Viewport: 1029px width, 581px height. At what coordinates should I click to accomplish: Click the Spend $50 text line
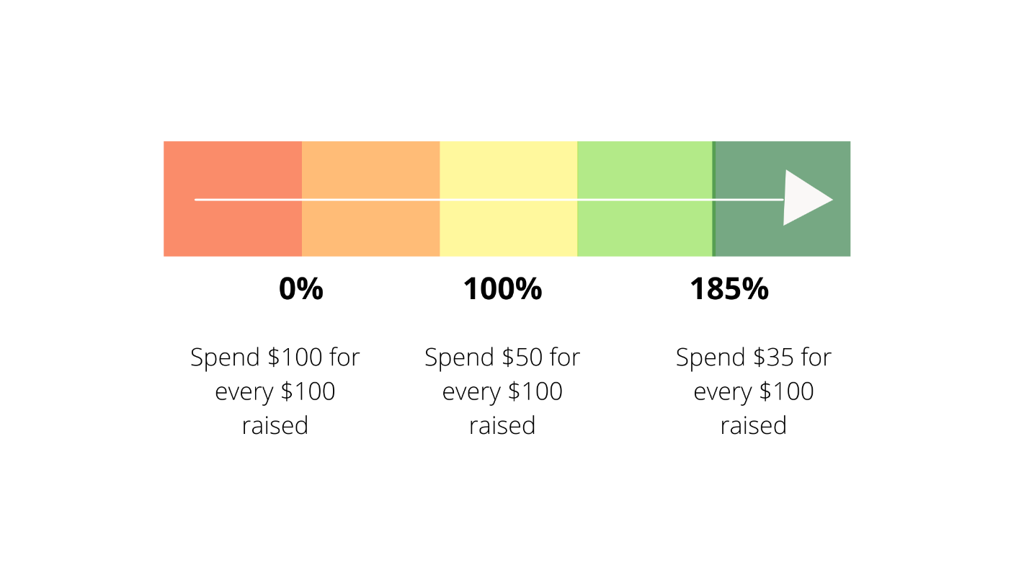[x=502, y=358]
